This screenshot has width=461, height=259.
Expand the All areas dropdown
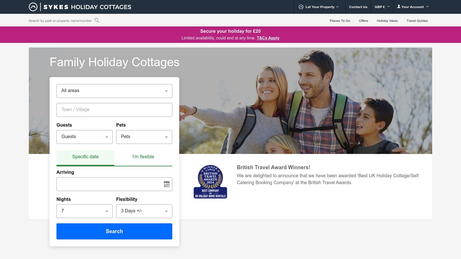(x=114, y=91)
